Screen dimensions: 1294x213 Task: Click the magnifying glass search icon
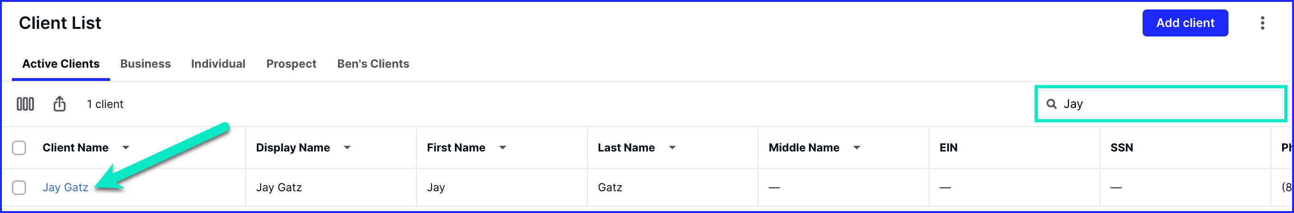point(1051,104)
